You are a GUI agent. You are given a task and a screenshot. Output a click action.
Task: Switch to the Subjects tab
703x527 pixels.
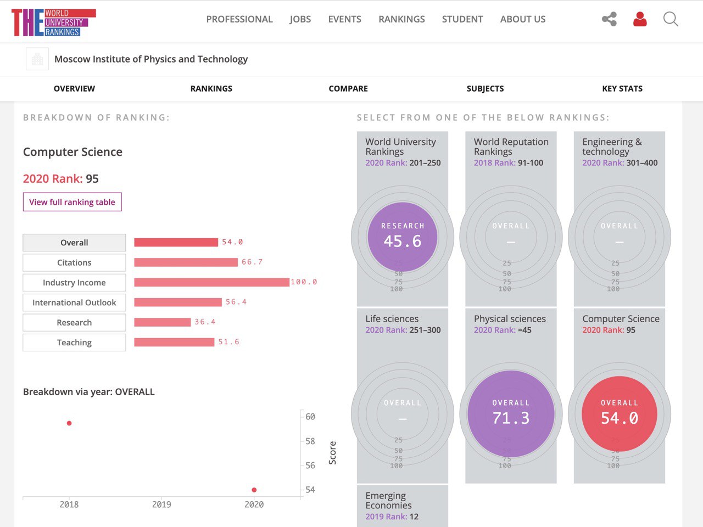coord(485,88)
